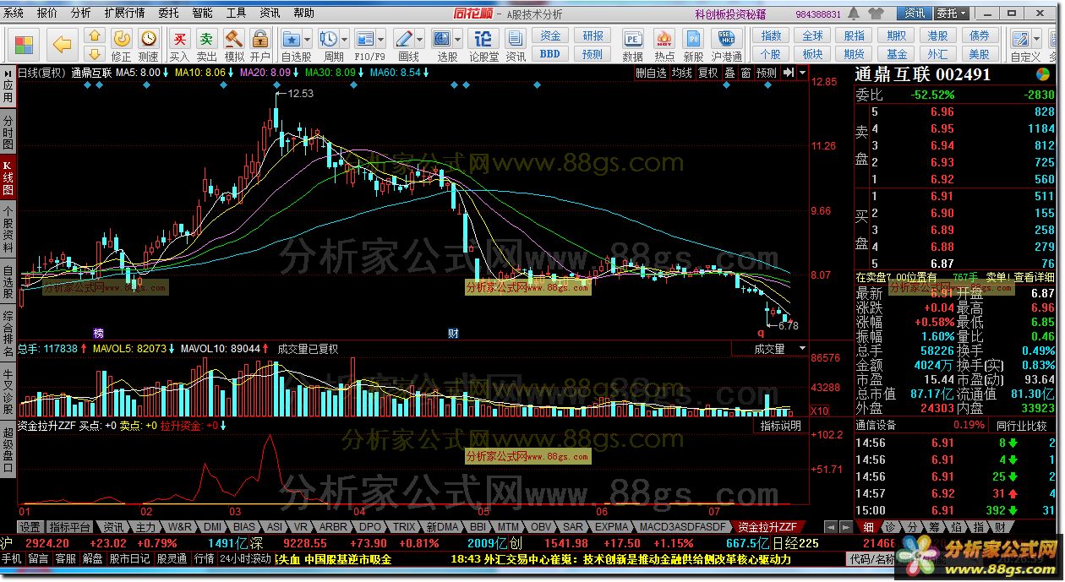Click the BBD button
Viewport: 1065px width, 582px height.
[x=550, y=53]
